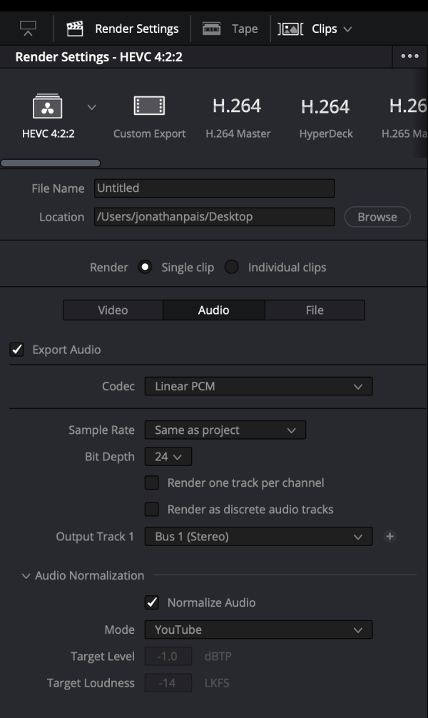Select the H.264 Master preset

coord(237,107)
